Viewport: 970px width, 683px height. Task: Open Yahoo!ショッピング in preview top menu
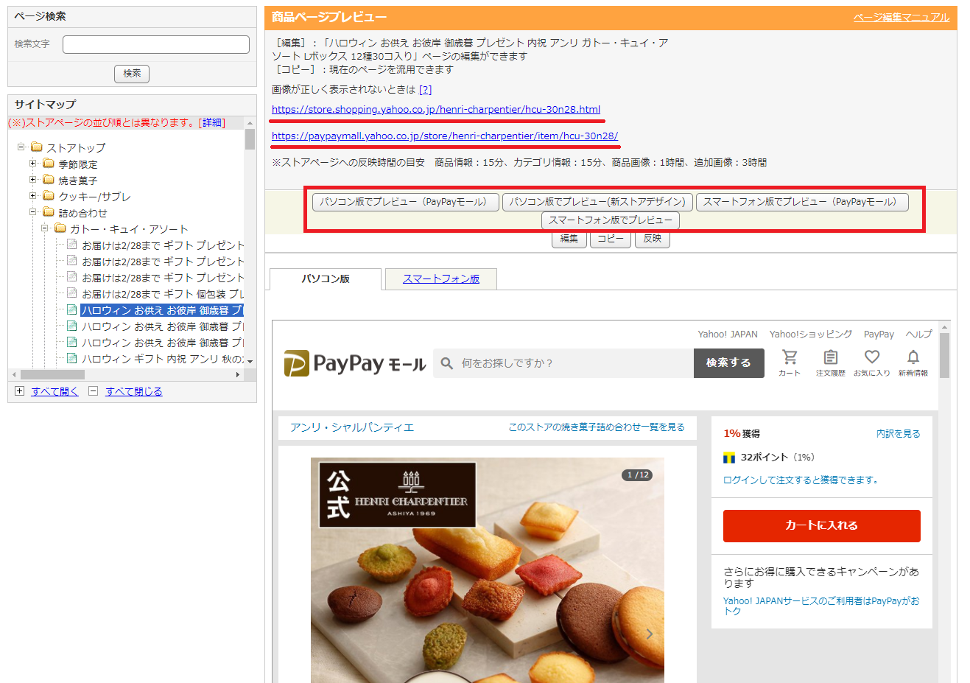click(811, 334)
